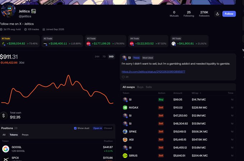Open the #1 Trade card

pyautogui.click(x=20, y=41)
